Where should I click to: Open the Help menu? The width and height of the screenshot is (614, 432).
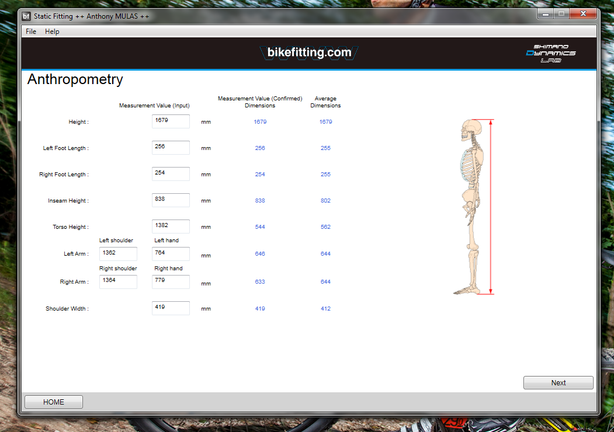[52, 32]
